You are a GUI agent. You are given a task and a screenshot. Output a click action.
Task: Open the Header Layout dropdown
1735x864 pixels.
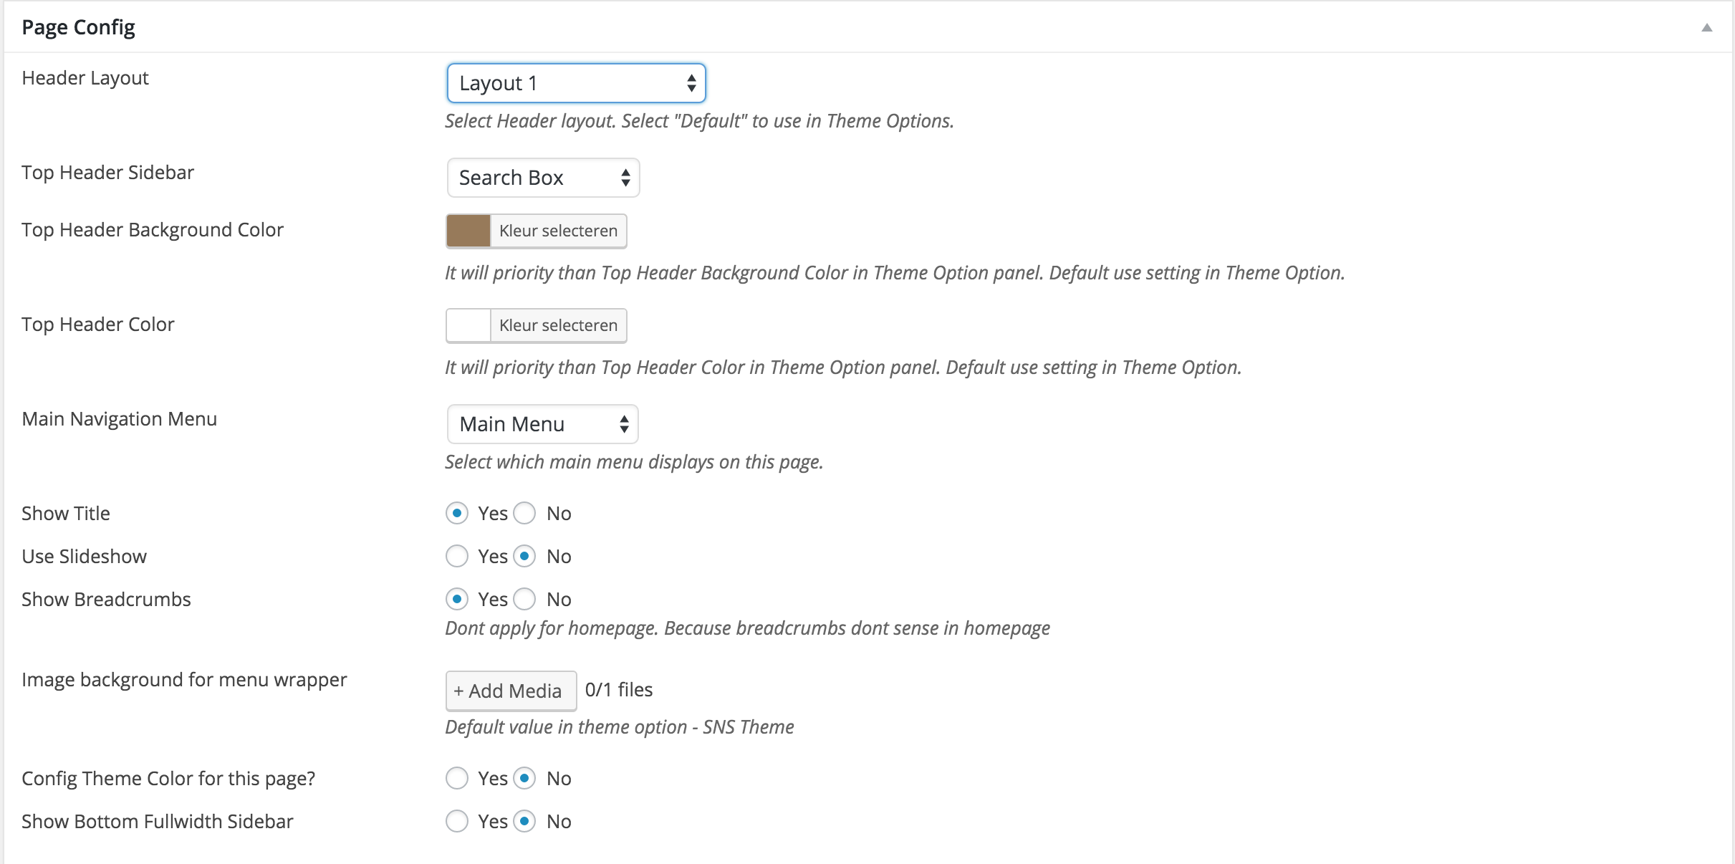click(x=576, y=83)
